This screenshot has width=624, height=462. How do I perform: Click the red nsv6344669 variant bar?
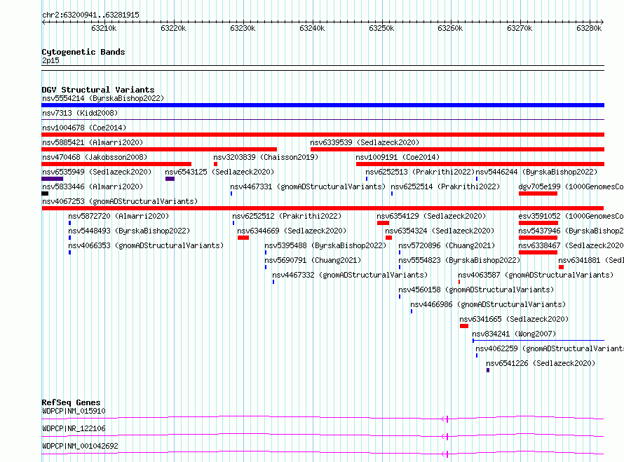tap(243, 238)
